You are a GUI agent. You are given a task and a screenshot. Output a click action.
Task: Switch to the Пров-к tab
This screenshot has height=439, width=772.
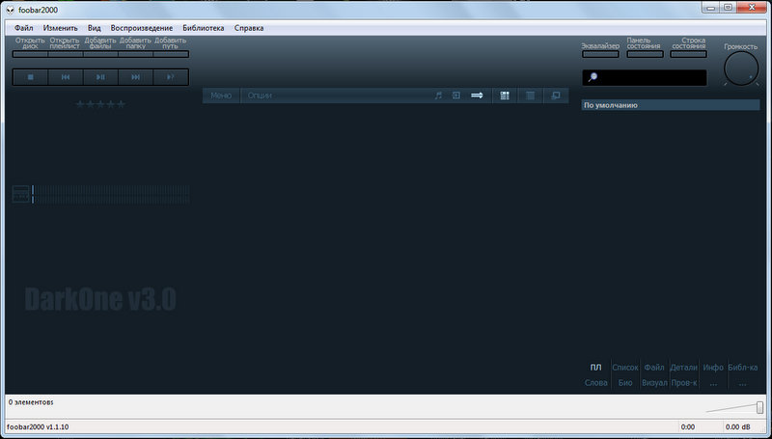click(684, 383)
